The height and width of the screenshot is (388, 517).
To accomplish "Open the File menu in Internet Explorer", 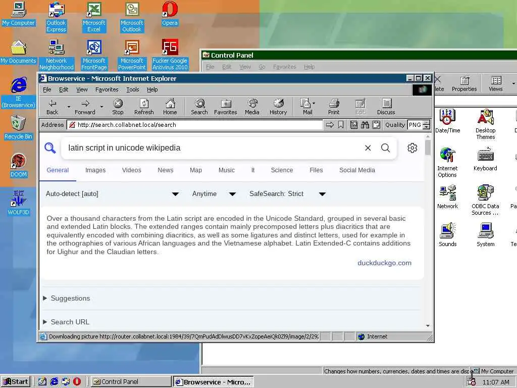I will pyautogui.click(x=47, y=89).
